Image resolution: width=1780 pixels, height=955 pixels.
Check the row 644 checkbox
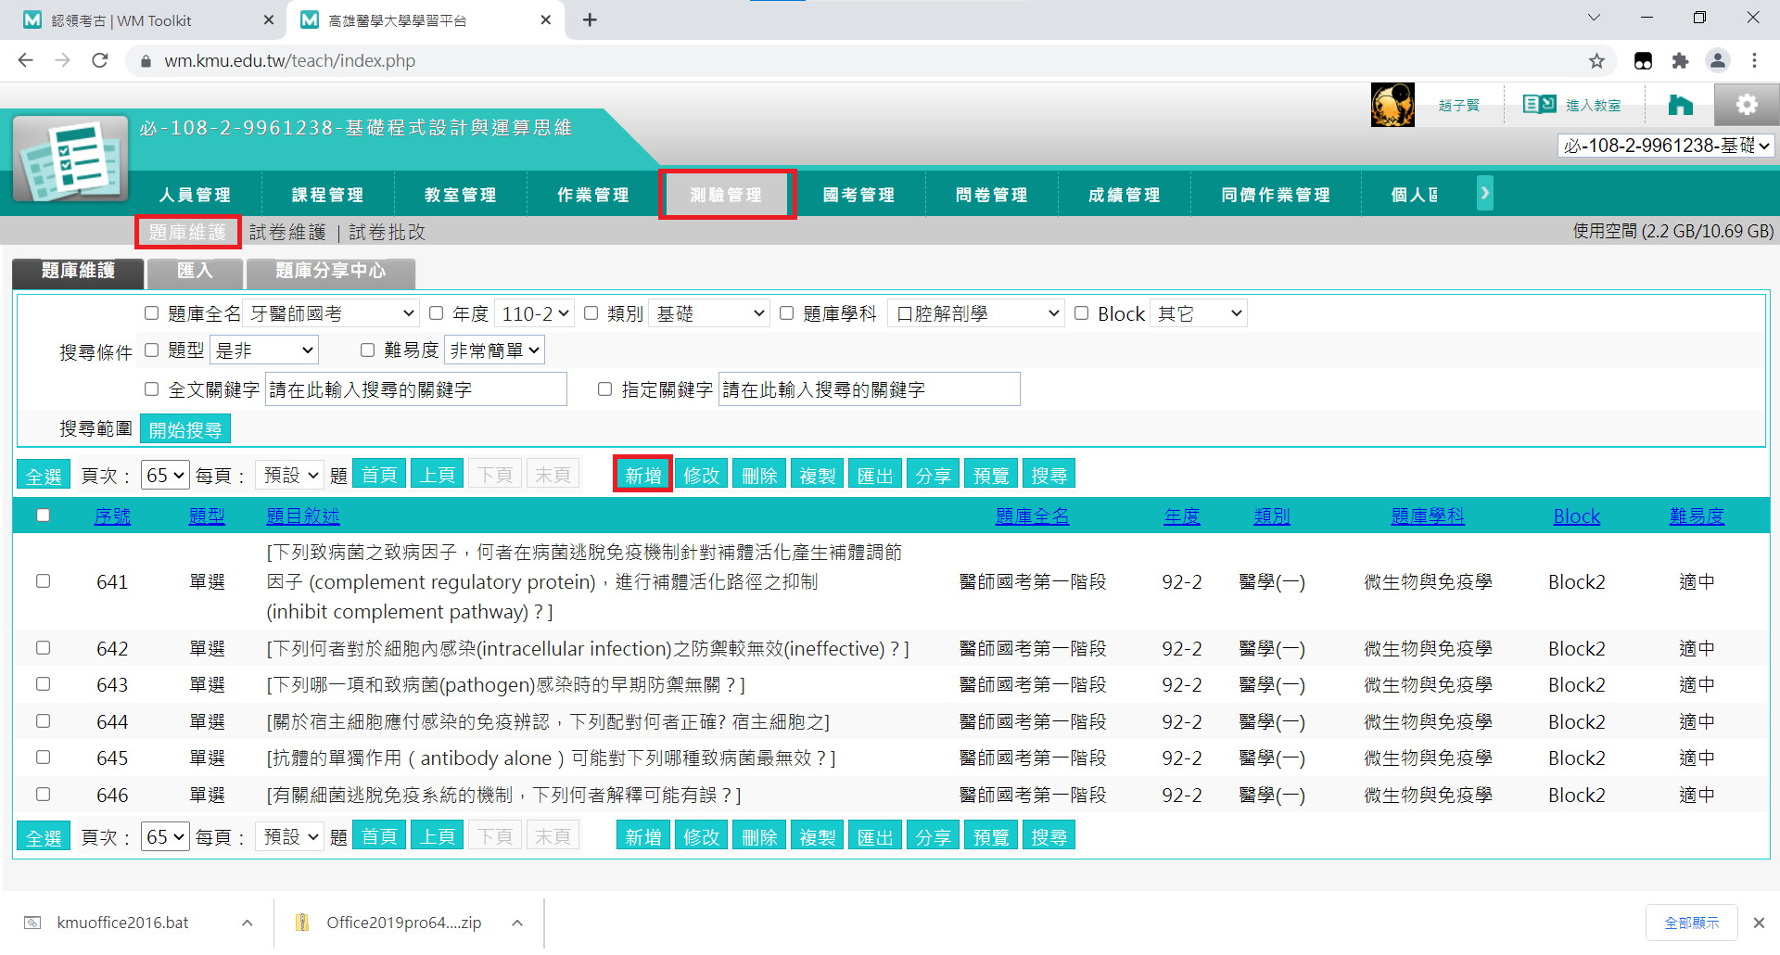[x=43, y=721]
